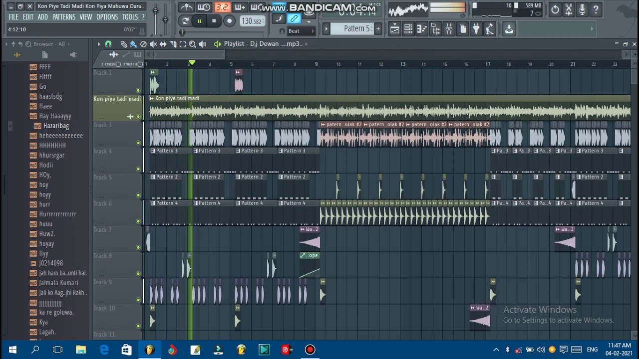639x359 pixels.
Task: Open the OPTIONS menu
Action: tap(107, 17)
